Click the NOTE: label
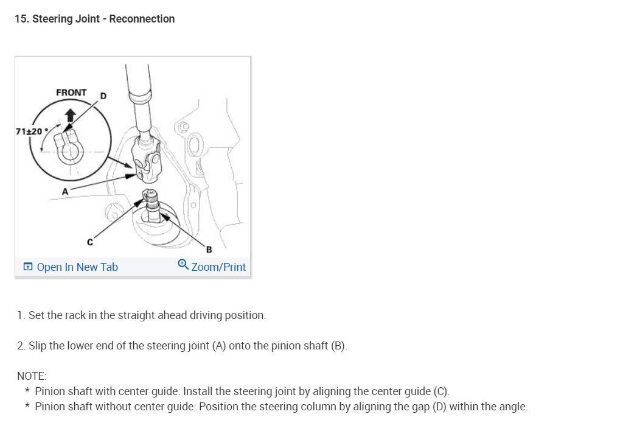 pos(32,376)
